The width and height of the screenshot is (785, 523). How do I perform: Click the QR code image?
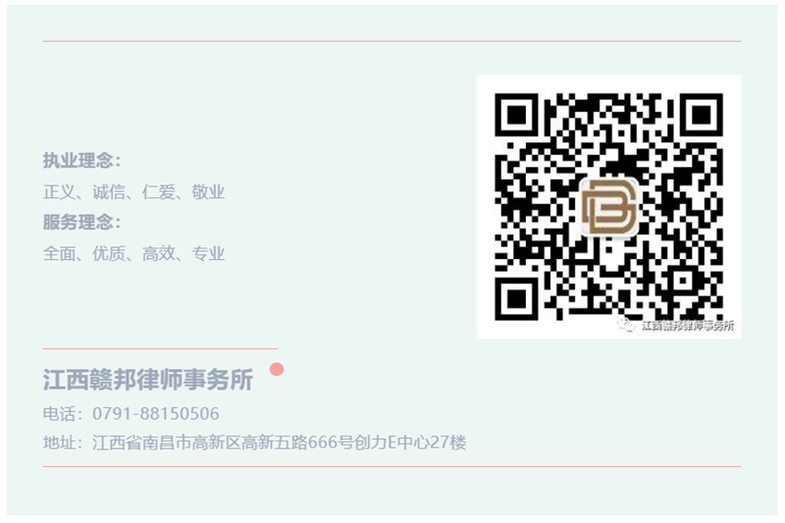pos(608,207)
